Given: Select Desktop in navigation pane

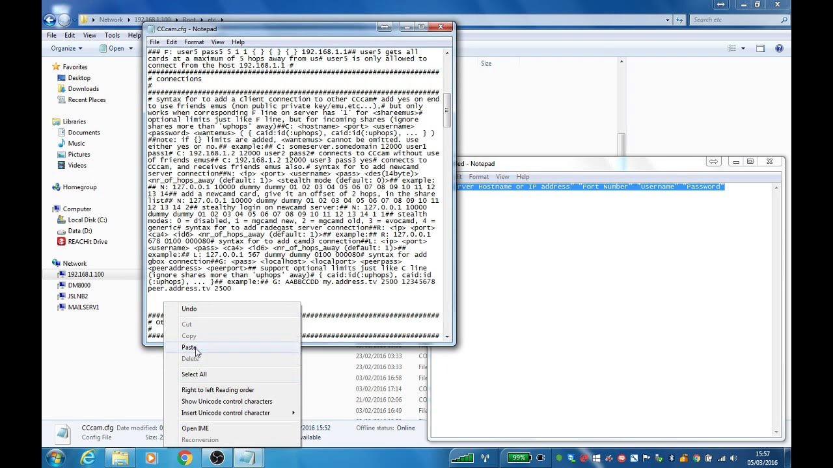Looking at the screenshot, I should click(79, 78).
